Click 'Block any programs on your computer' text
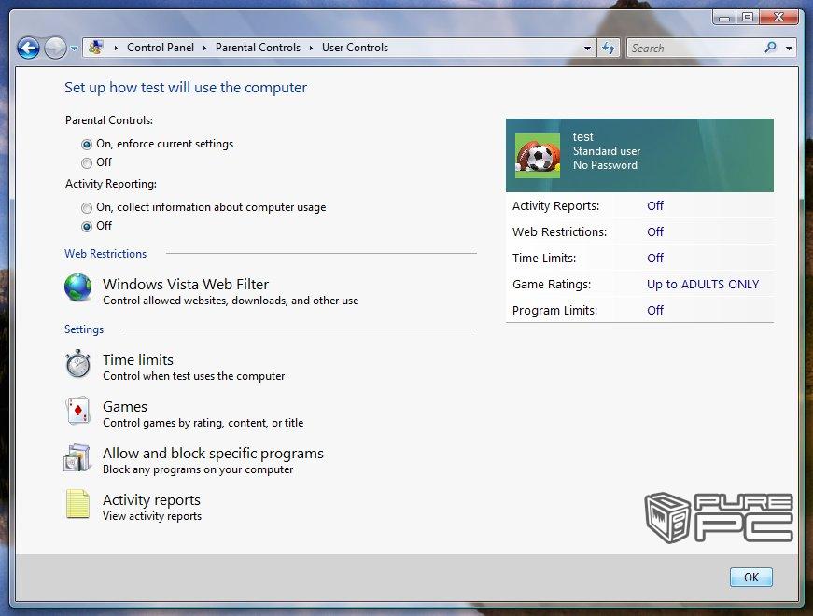Viewport: 813px width, 616px height. point(198,469)
